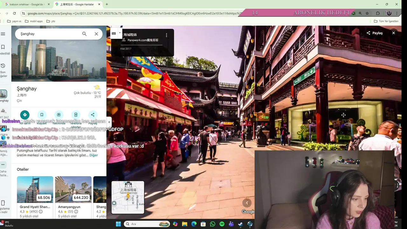Click the Yakınında nearby button
The width and height of the screenshot is (407, 229).
[59, 115]
